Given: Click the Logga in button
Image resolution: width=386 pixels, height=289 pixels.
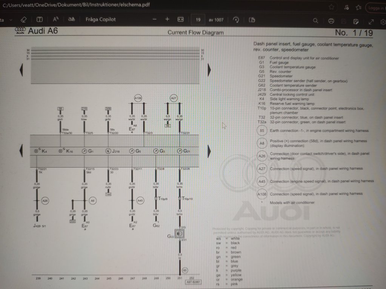Looking at the screenshot, I should pyautogui.click(x=375, y=8).
